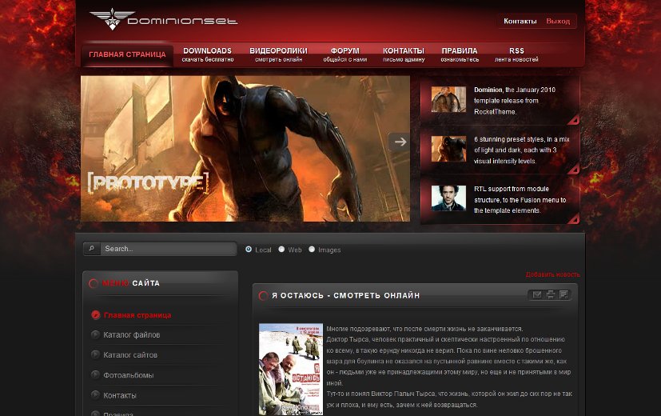Open the Главная страница tab
Viewport: 661px width, 416px height.
coord(127,54)
